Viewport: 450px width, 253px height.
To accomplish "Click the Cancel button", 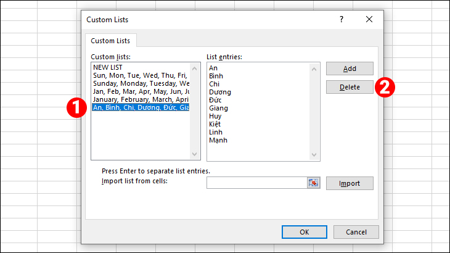I will (356, 232).
